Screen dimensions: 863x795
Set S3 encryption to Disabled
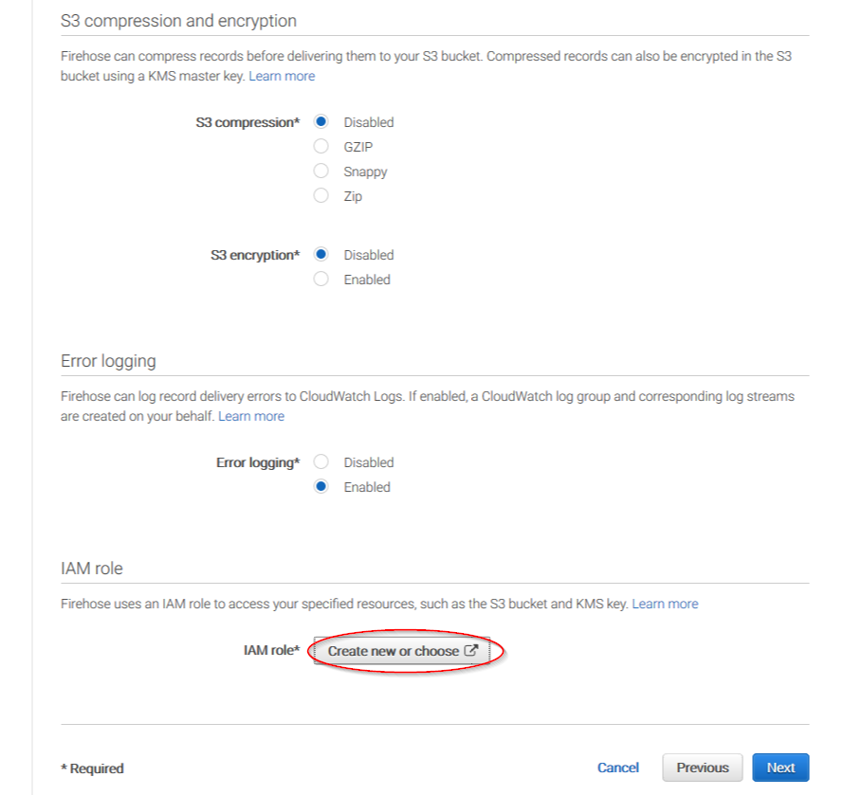point(321,254)
